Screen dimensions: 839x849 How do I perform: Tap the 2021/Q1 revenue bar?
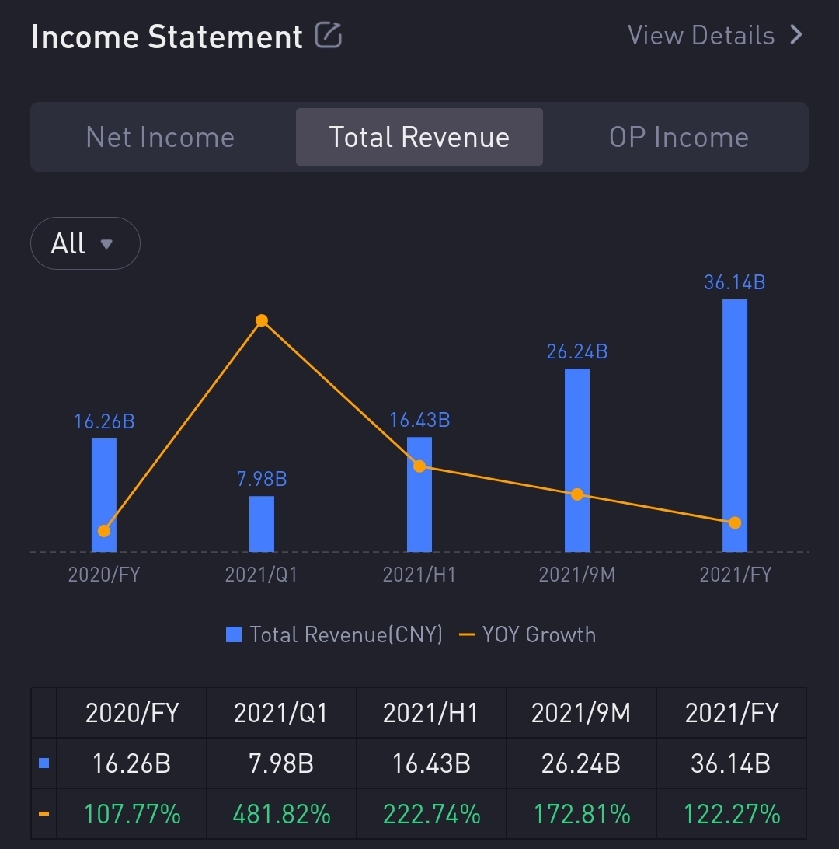coord(262,523)
